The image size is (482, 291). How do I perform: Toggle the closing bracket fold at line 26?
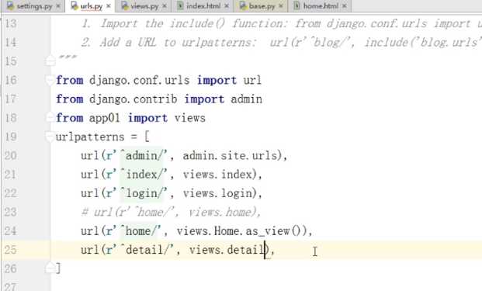50,268
